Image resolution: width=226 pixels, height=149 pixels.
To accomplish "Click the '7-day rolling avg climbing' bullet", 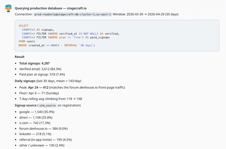I will 51,99.
